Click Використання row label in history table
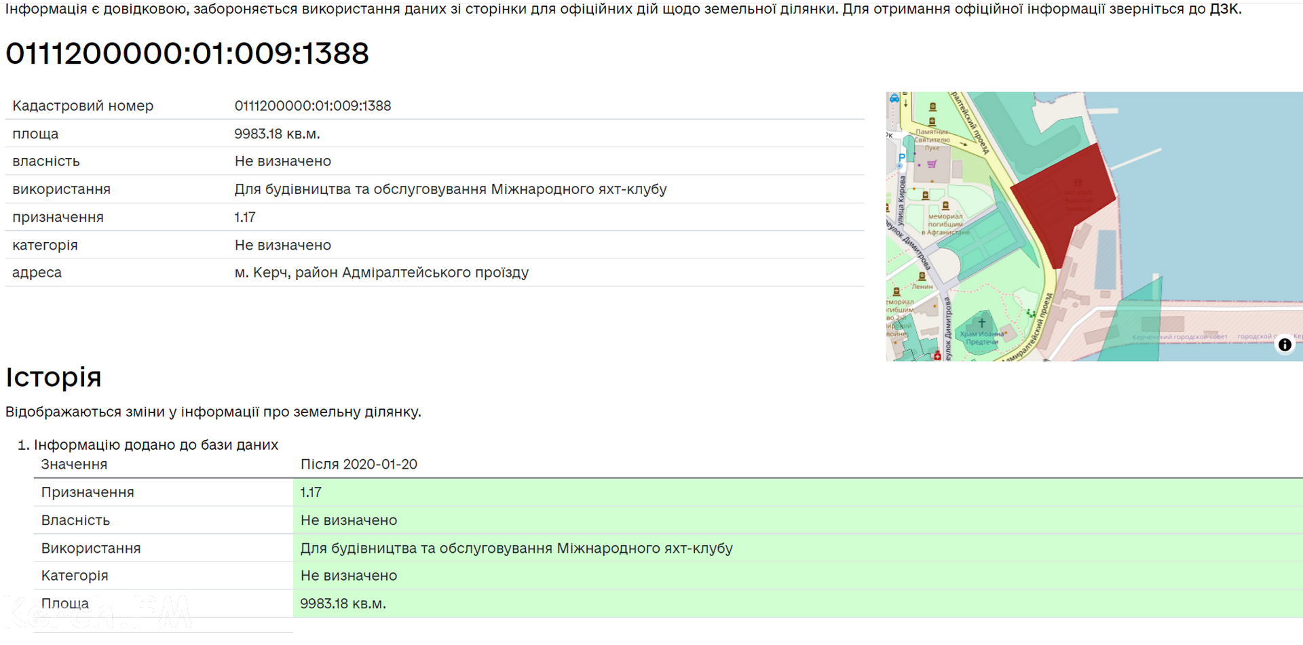Image resolution: width=1303 pixels, height=645 pixels. click(91, 548)
